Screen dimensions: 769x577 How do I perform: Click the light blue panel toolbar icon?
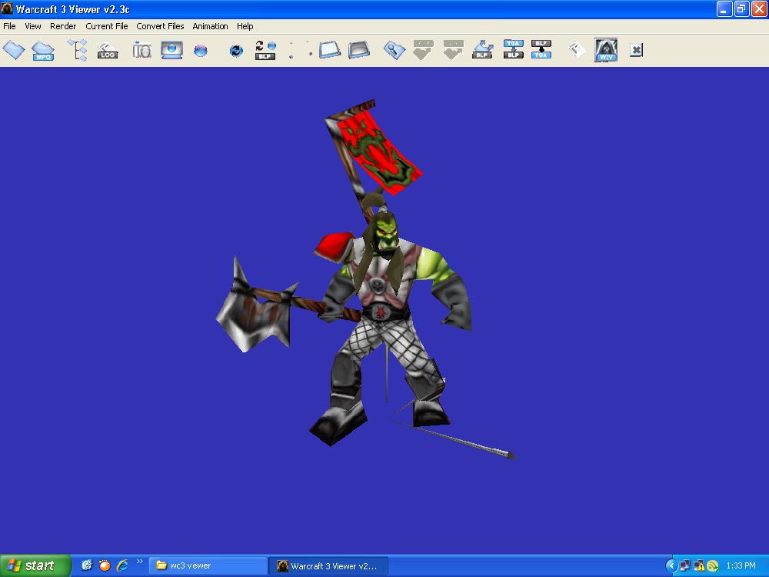(330, 50)
